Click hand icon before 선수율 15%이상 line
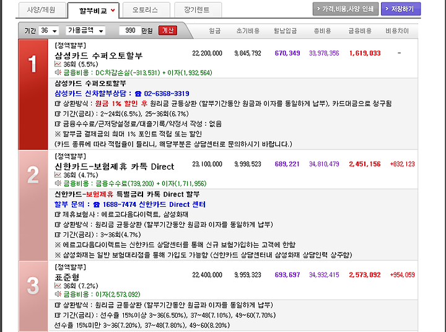446x332 pixels. 58,315
